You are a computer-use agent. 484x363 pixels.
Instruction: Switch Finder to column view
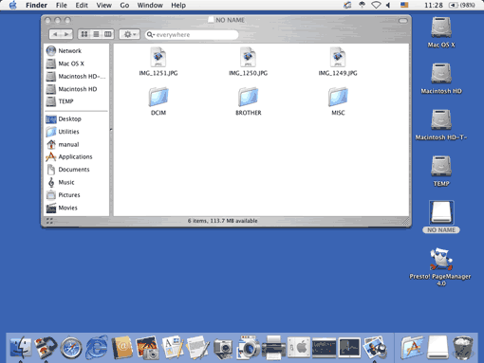coord(108,34)
